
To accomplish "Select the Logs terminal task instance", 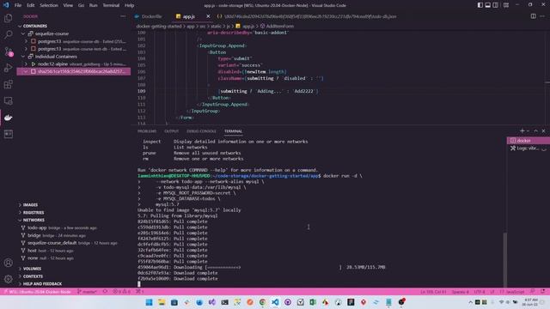I will point(529,148).
